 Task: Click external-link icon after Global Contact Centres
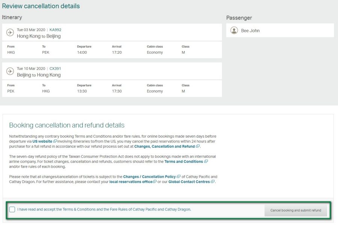tap(213, 181)
